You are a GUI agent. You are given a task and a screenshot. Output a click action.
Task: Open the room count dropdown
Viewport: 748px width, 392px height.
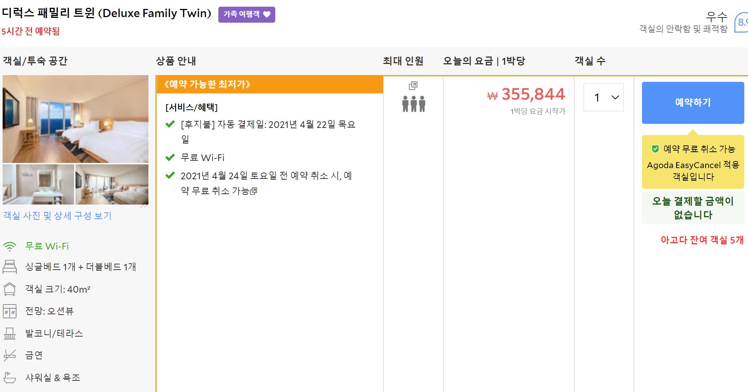(604, 97)
